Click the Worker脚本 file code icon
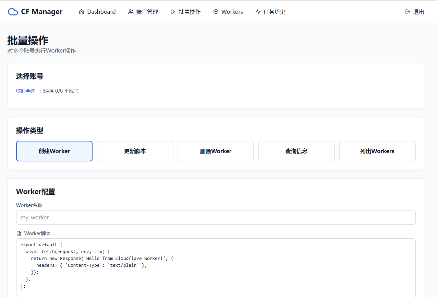 19,233
